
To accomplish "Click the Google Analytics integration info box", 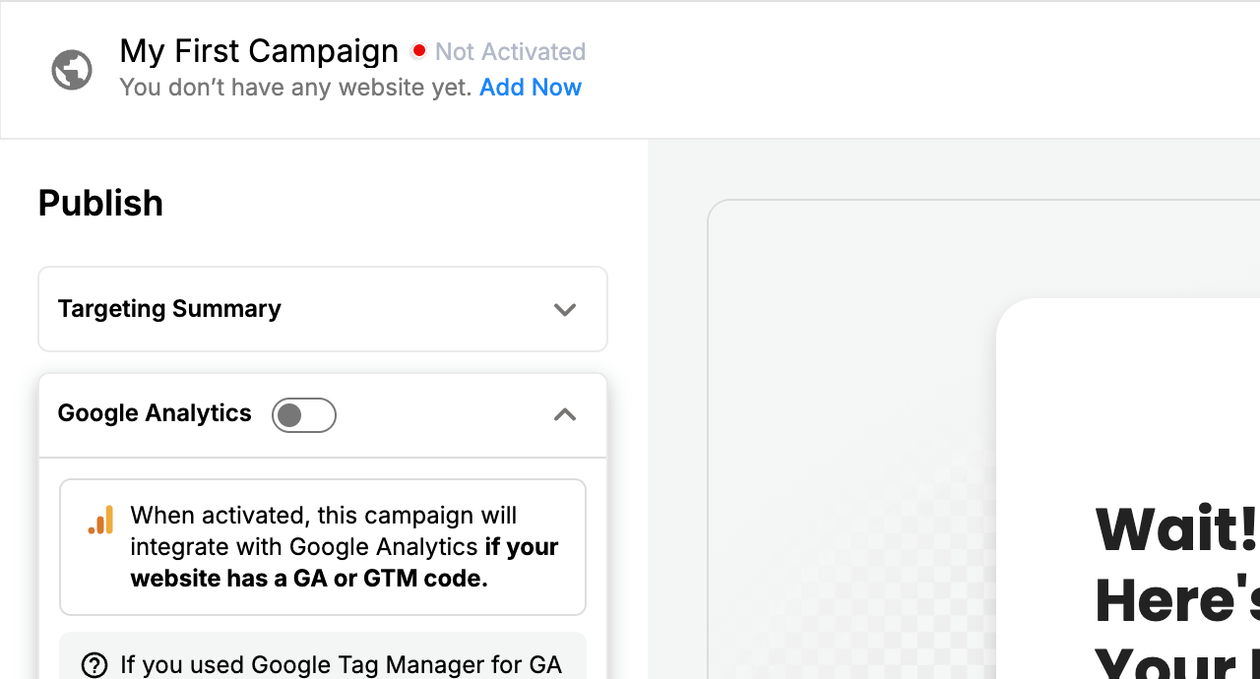I will 323,547.
